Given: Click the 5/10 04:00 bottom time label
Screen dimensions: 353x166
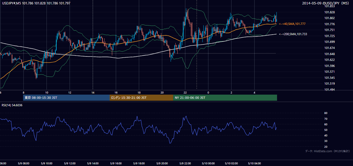Looking at the screenshot, I should coord(254,164).
